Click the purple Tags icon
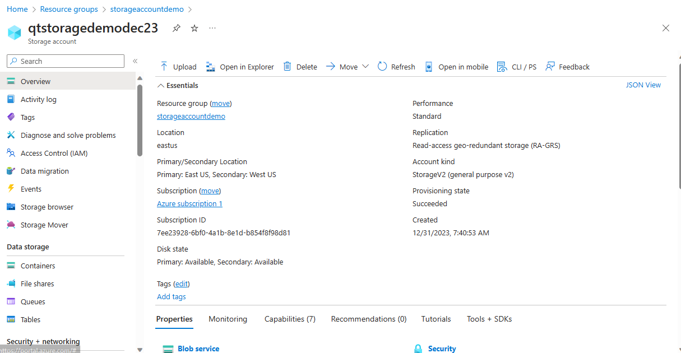The width and height of the screenshot is (681, 353). [11, 117]
